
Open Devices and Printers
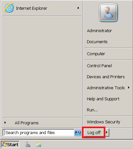click(x=106, y=77)
